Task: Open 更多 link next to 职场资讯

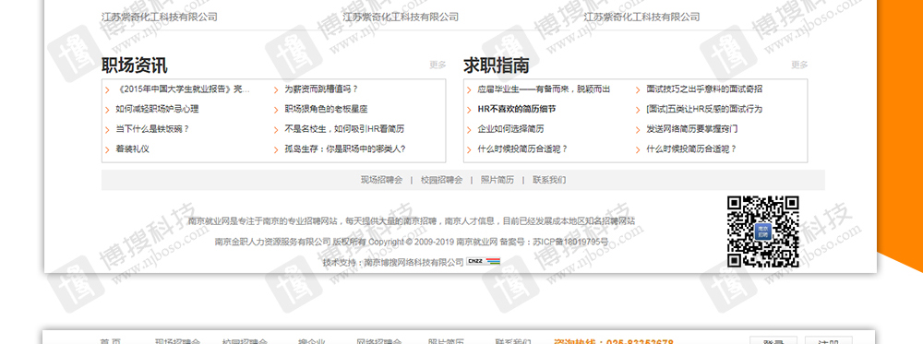Action: click(438, 65)
